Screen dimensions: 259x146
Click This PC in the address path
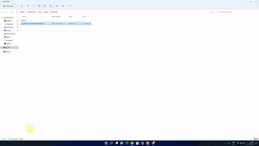(22, 12)
